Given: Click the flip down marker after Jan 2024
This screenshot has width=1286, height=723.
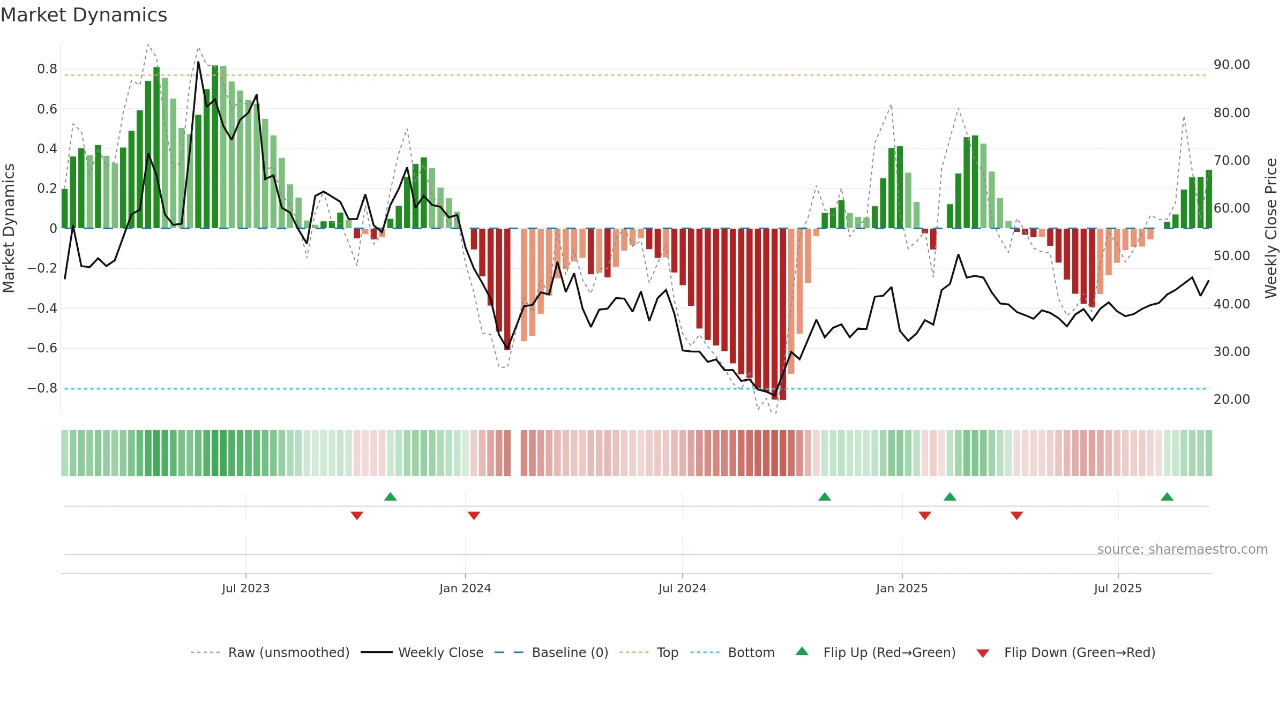Looking at the screenshot, I should click(474, 515).
